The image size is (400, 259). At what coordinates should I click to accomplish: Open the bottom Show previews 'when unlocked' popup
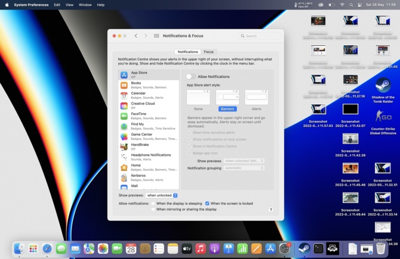(x=161, y=195)
